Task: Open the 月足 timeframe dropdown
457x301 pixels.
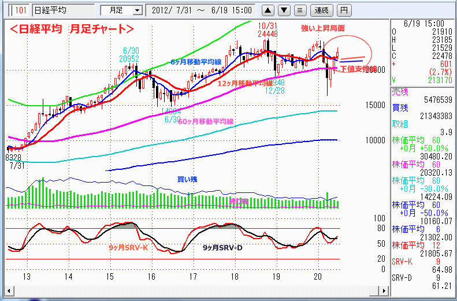Action: click(121, 10)
